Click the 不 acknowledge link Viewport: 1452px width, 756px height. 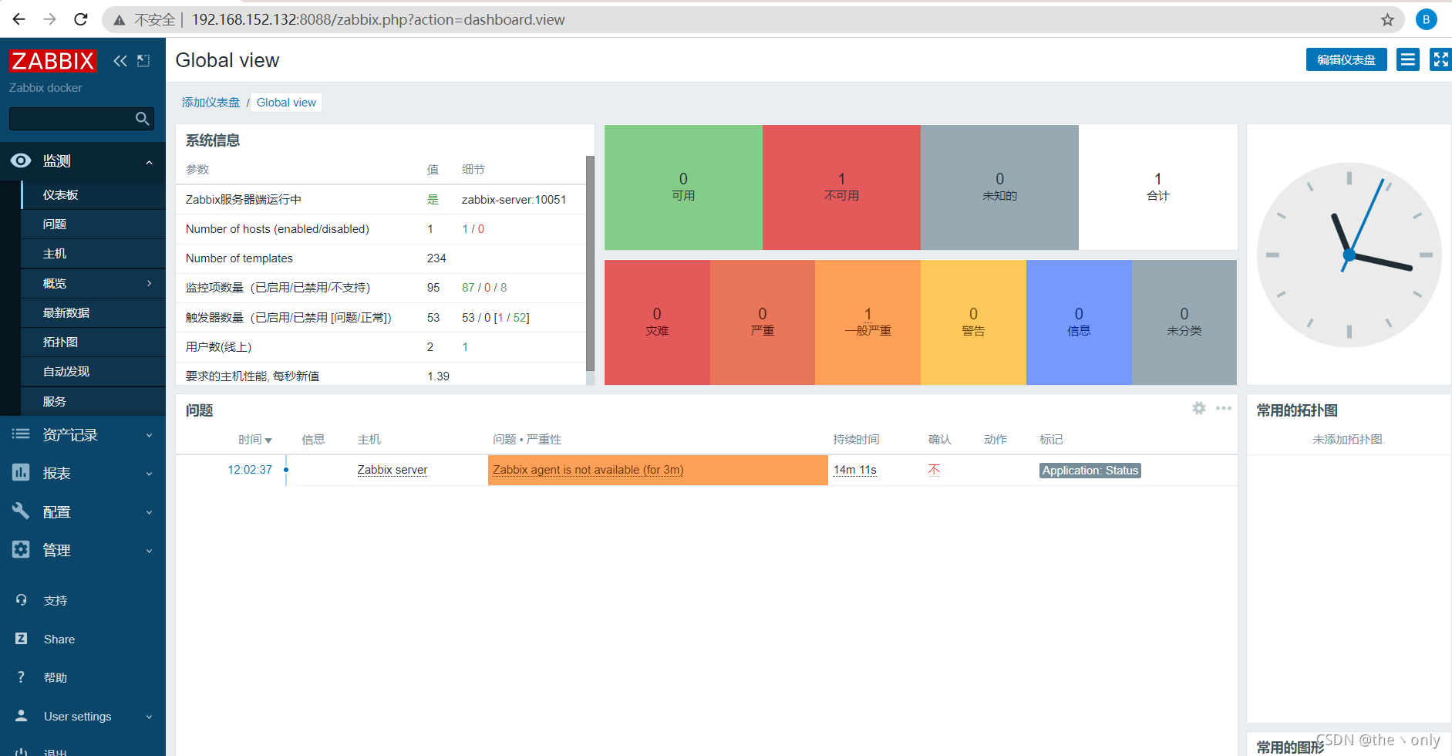934,470
